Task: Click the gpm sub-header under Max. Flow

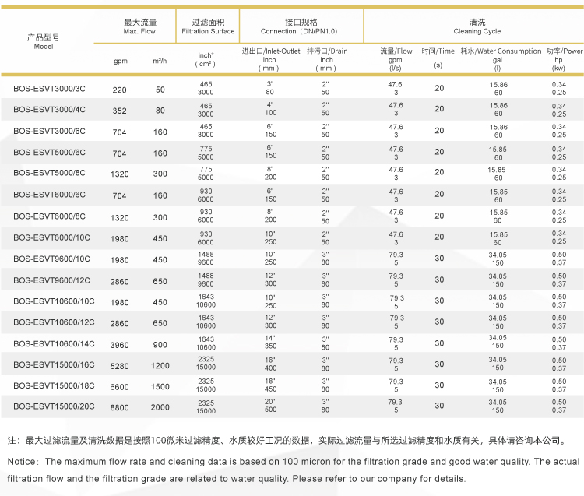Action: click(x=121, y=61)
